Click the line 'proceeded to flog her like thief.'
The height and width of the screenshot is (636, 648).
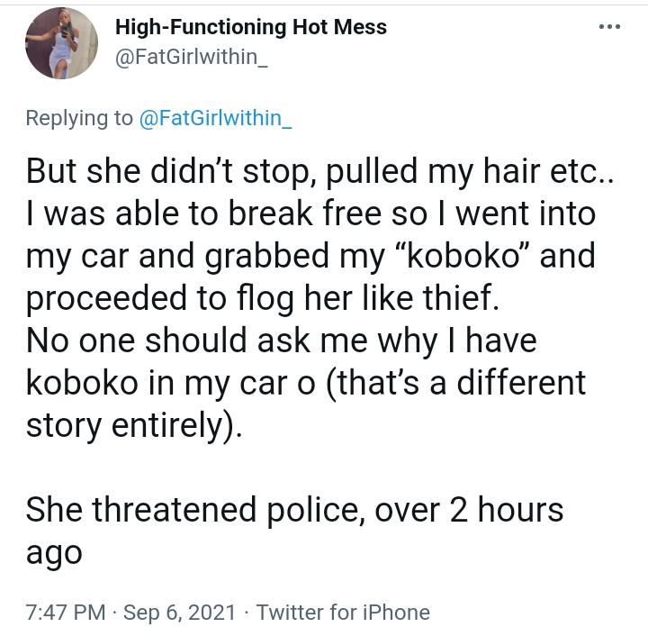pyautogui.click(x=263, y=298)
